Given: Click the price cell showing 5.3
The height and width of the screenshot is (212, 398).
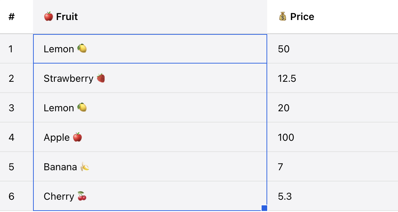Looking at the screenshot, I should (285, 196).
